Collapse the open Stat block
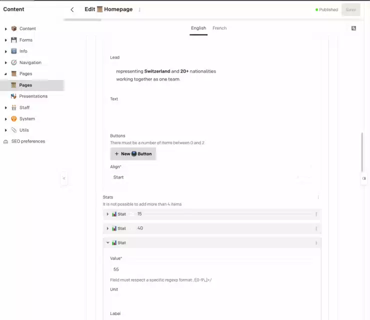The height and width of the screenshot is (320, 370). pyautogui.click(x=108, y=243)
